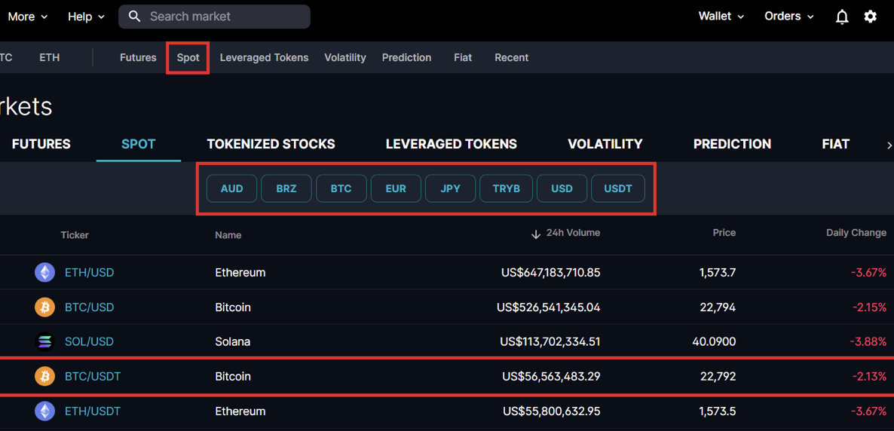
Task: Click the volume US$526,541,345.04
Action: click(x=549, y=307)
